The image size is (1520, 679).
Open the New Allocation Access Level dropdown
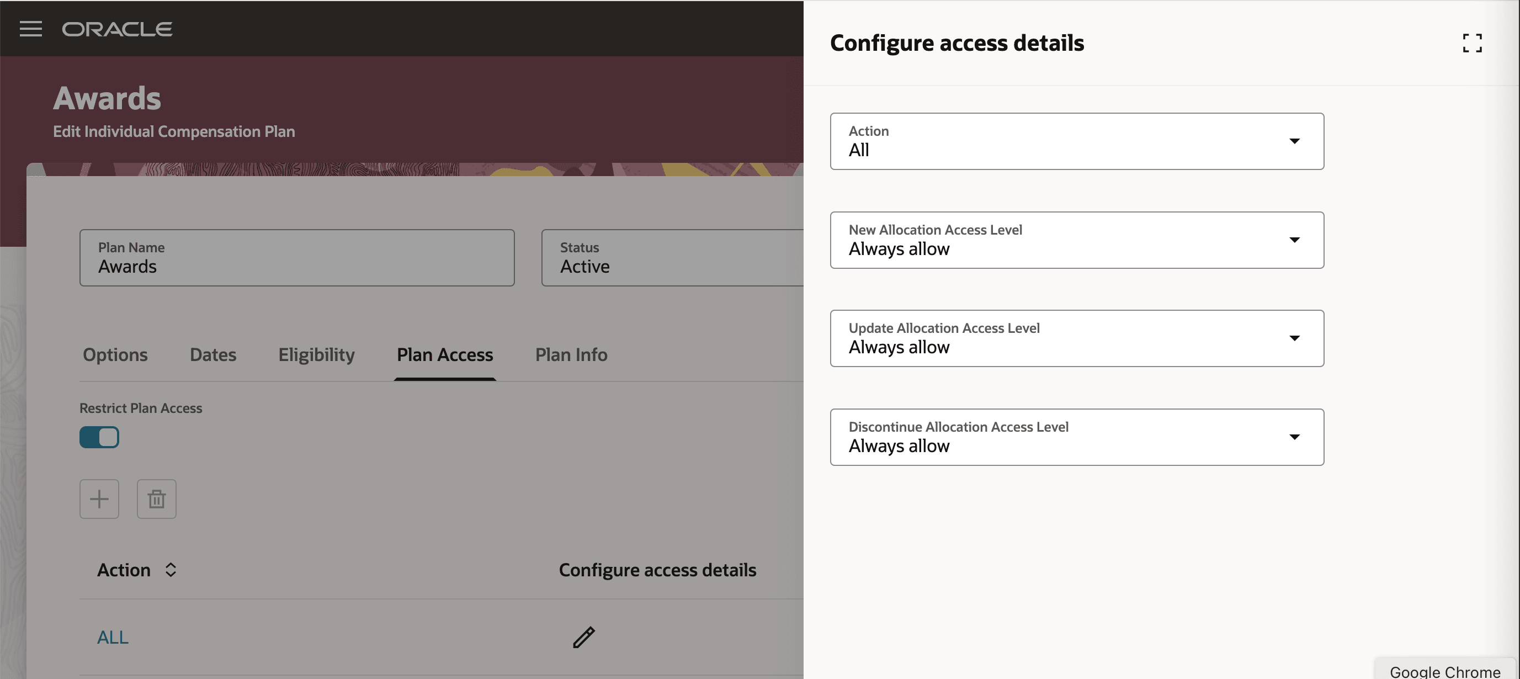(1294, 240)
